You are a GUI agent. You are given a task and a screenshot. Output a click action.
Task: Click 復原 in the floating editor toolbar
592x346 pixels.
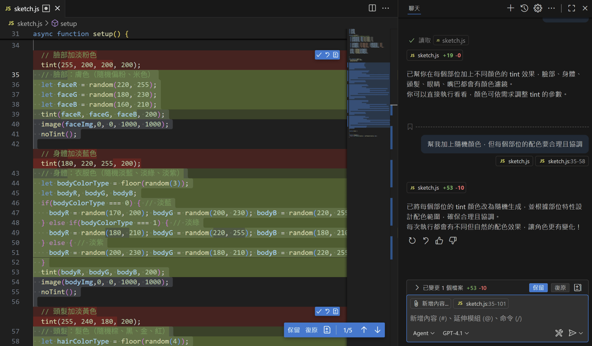(x=311, y=330)
